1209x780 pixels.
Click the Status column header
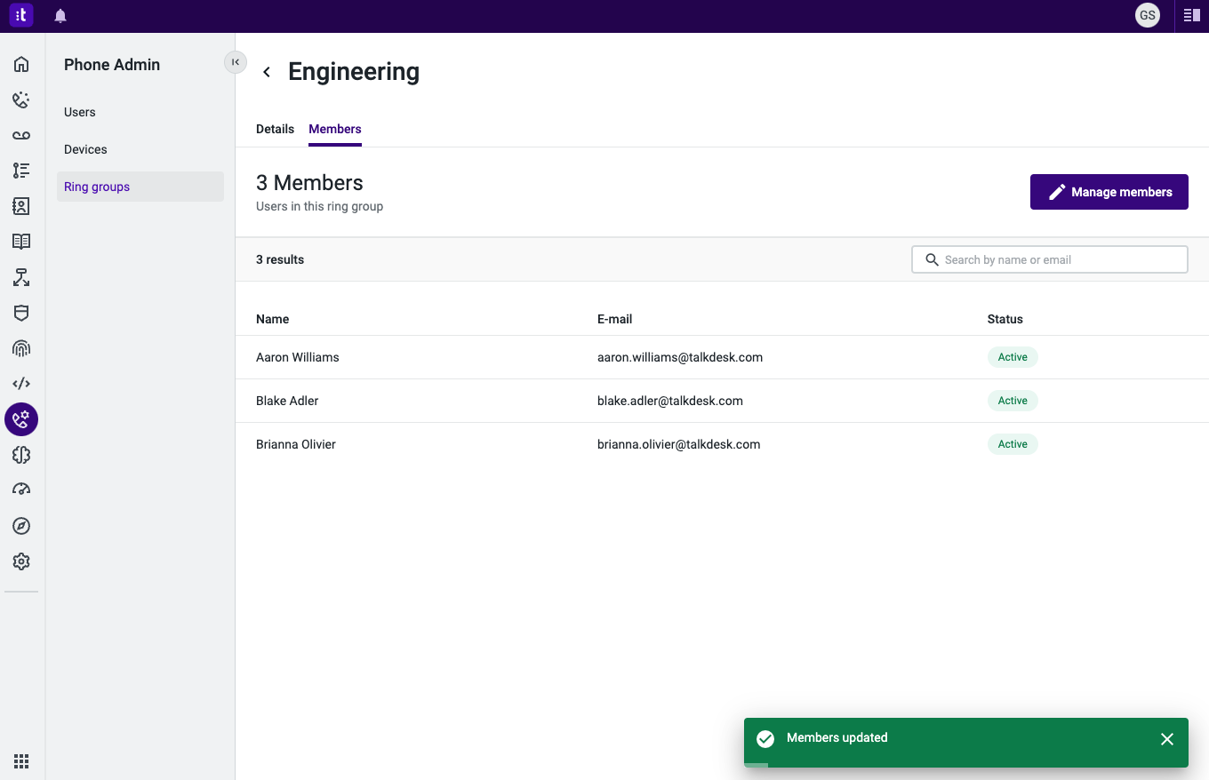(1005, 319)
